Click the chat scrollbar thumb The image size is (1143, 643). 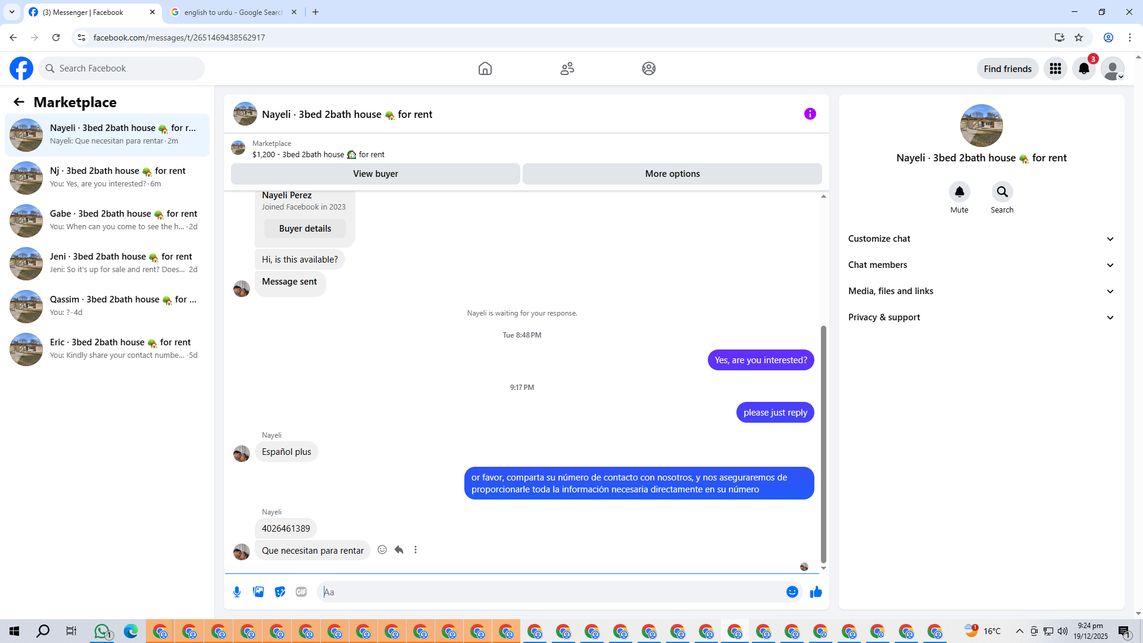[823, 444]
